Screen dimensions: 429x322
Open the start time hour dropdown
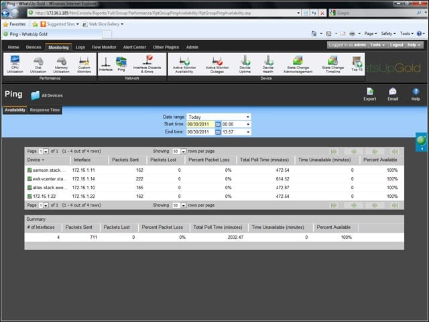(248, 124)
